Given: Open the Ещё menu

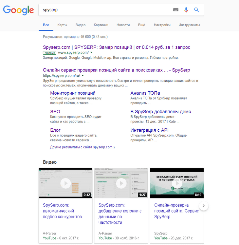Looking at the screenshot, I should (141, 25).
